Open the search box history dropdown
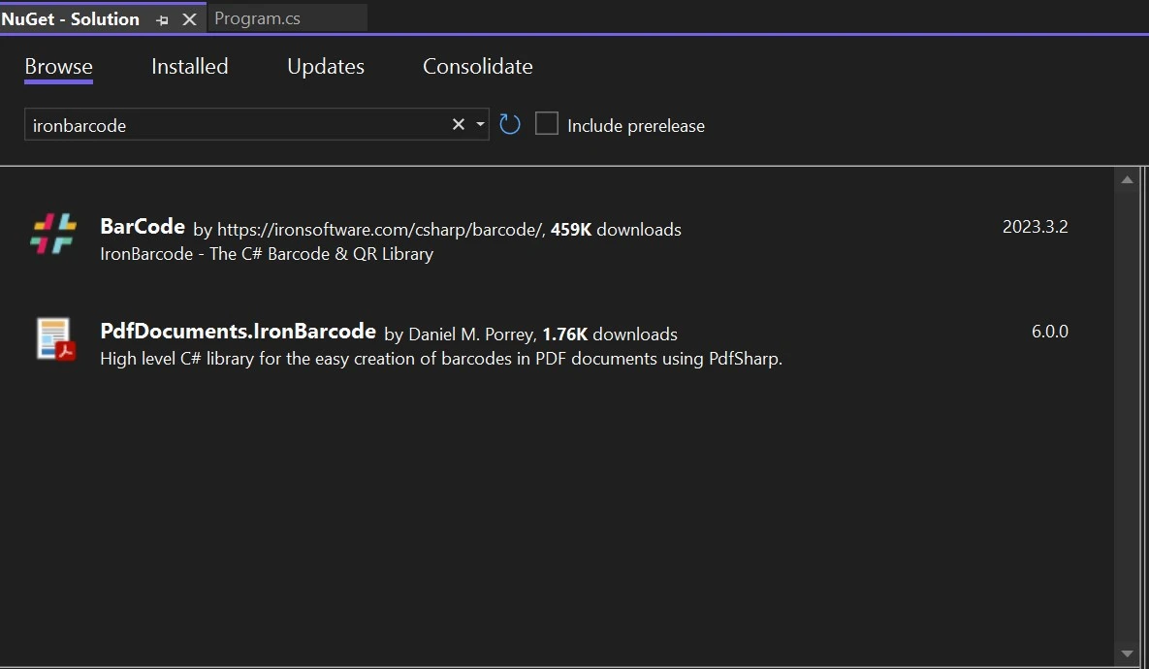This screenshot has height=669, width=1149. point(480,124)
